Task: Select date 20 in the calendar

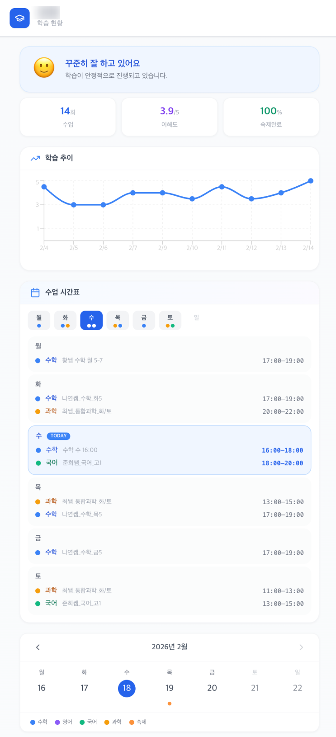Action: point(212,688)
